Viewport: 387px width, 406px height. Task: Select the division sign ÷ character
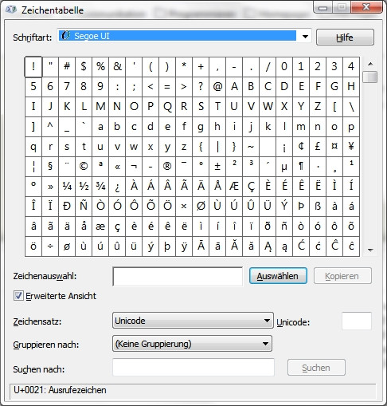pyautogui.click(x=50, y=246)
